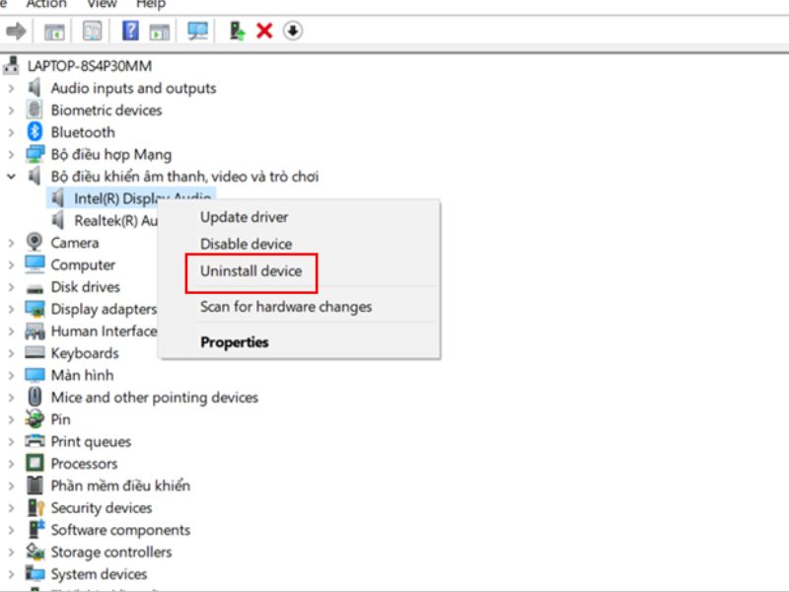Click the Update device driver toolbar icon

[237, 32]
